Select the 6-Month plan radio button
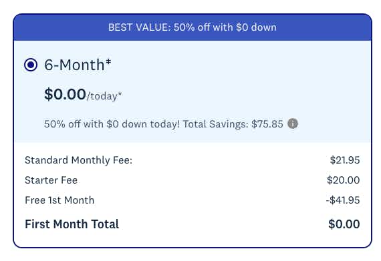 coord(31,65)
